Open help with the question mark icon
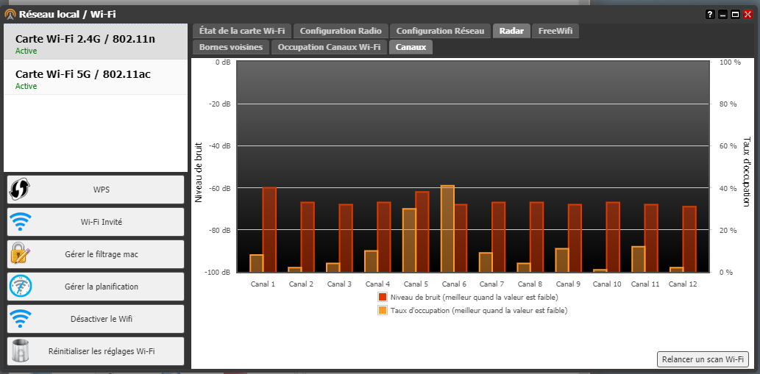This screenshot has width=760, height=374. coord(710,15)
